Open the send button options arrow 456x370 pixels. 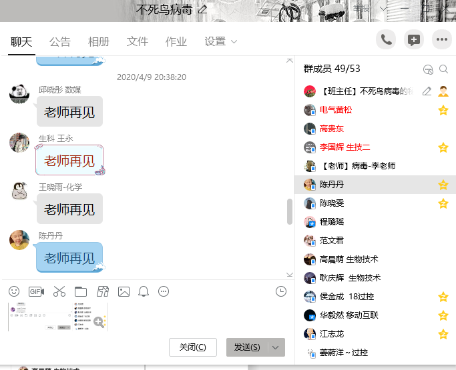pyautogui.click(x=276, y=347)
